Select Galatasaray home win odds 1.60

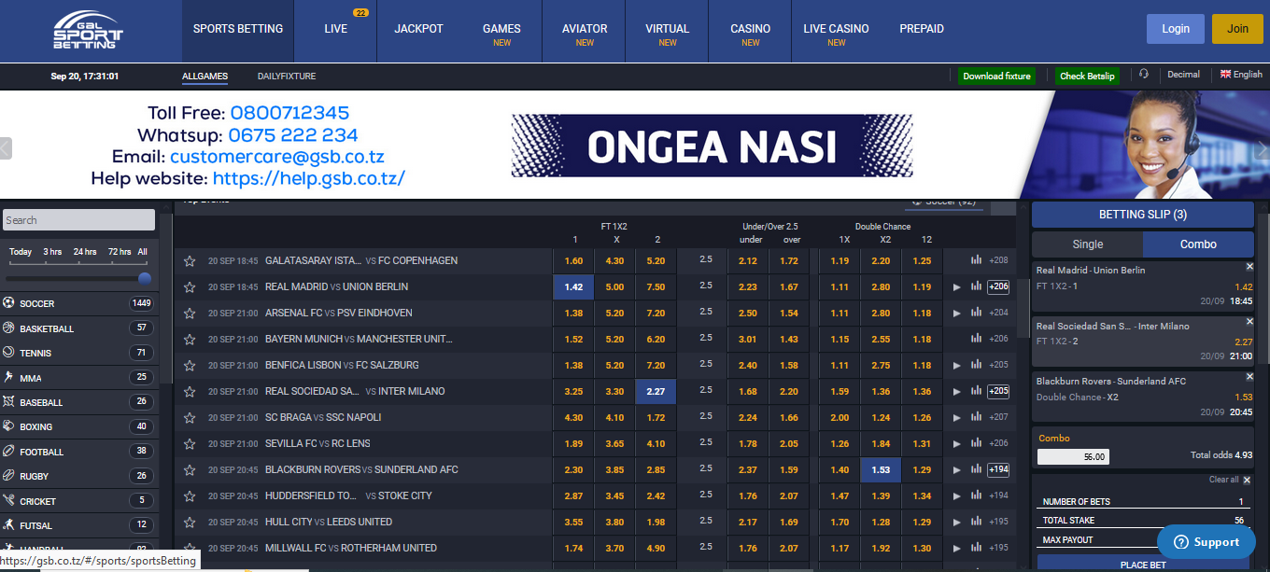(573, 261)
